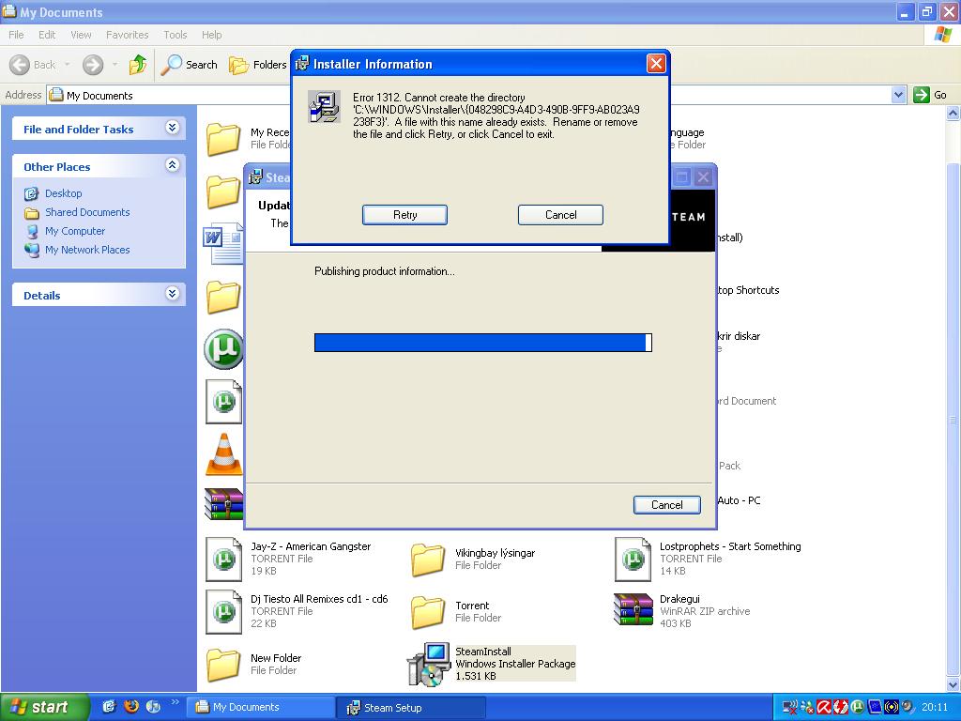This screenshot has width=961, height=721.
Task: Click the file list scrollbar up arrow
Action: click(x=953, y=113)
